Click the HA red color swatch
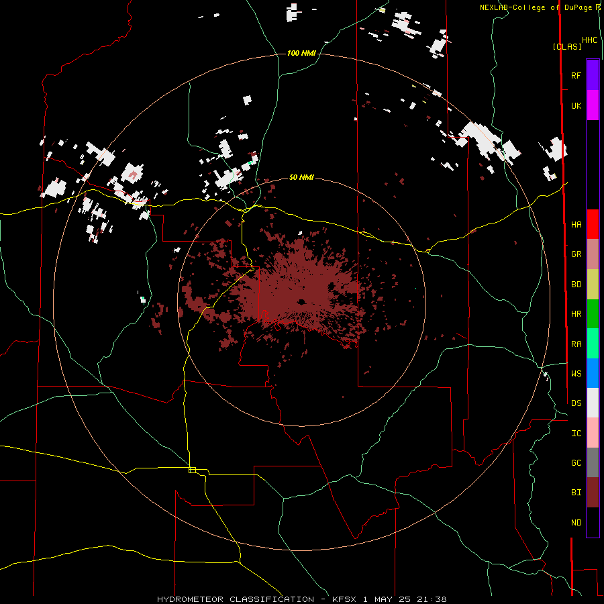The image size is (604, 604). [593, 224]
